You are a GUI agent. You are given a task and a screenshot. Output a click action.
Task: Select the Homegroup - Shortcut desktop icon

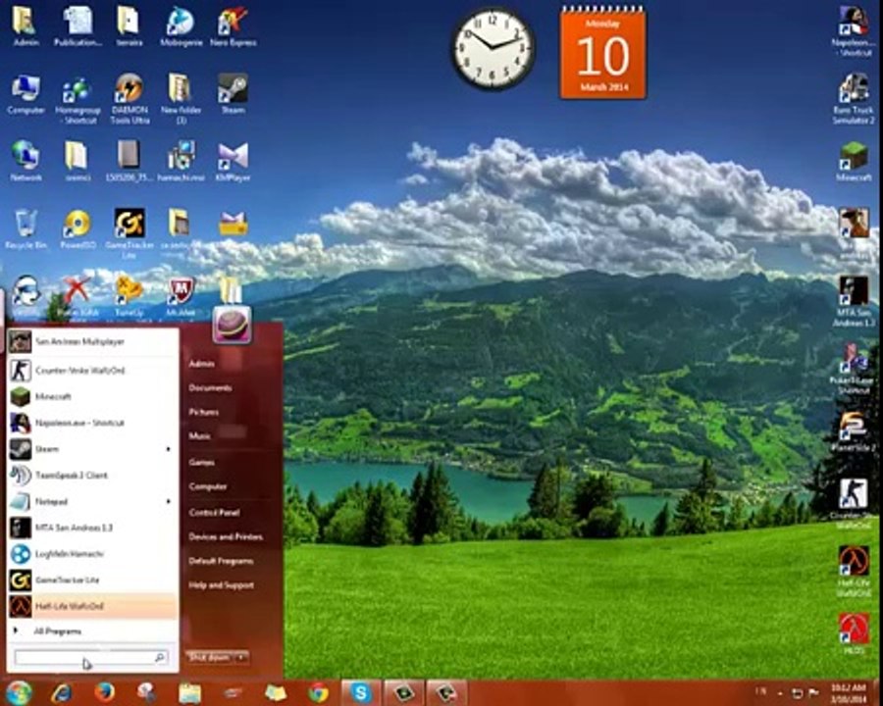(x=78, y=100)
